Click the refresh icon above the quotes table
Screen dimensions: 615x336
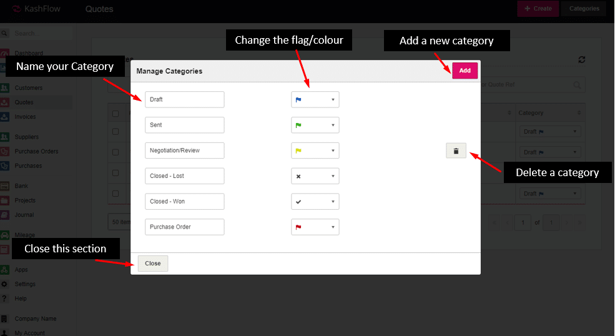click(582, 60)
